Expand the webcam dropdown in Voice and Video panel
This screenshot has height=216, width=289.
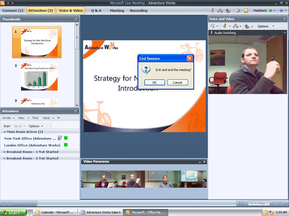pos(252,27)
